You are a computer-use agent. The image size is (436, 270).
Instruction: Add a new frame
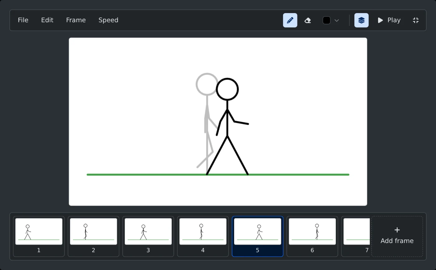(397, 236)
